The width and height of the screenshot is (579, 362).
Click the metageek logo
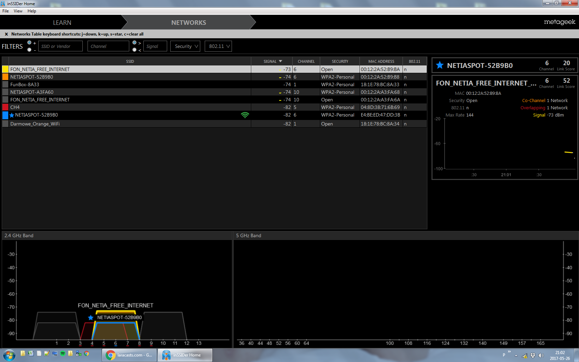(x=560, y=22)
